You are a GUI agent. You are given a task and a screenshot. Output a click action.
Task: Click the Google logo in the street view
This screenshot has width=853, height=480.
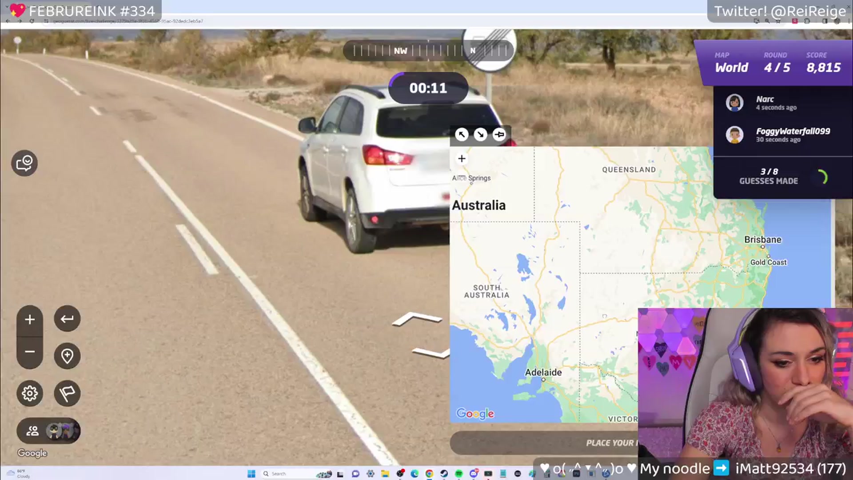coord(32,453)
